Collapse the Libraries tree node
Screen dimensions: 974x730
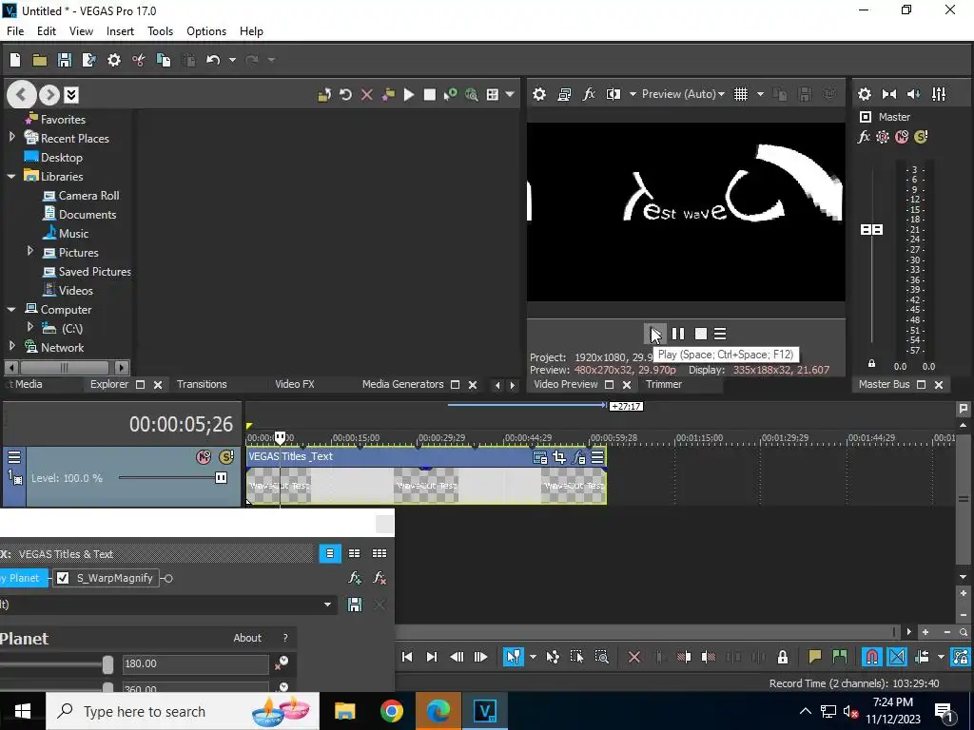coord(11,176)
